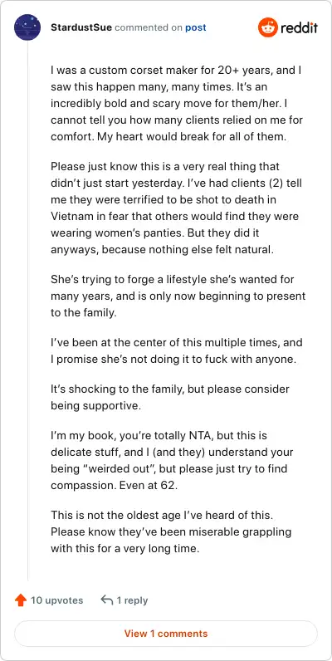332x661 pixels.
Task: Click the "commented on" header text
Action: 149,28
